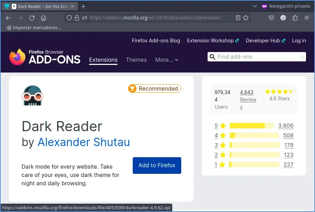Open the 227 one-star reviews count
315x212 pixels.
(288, 164)
